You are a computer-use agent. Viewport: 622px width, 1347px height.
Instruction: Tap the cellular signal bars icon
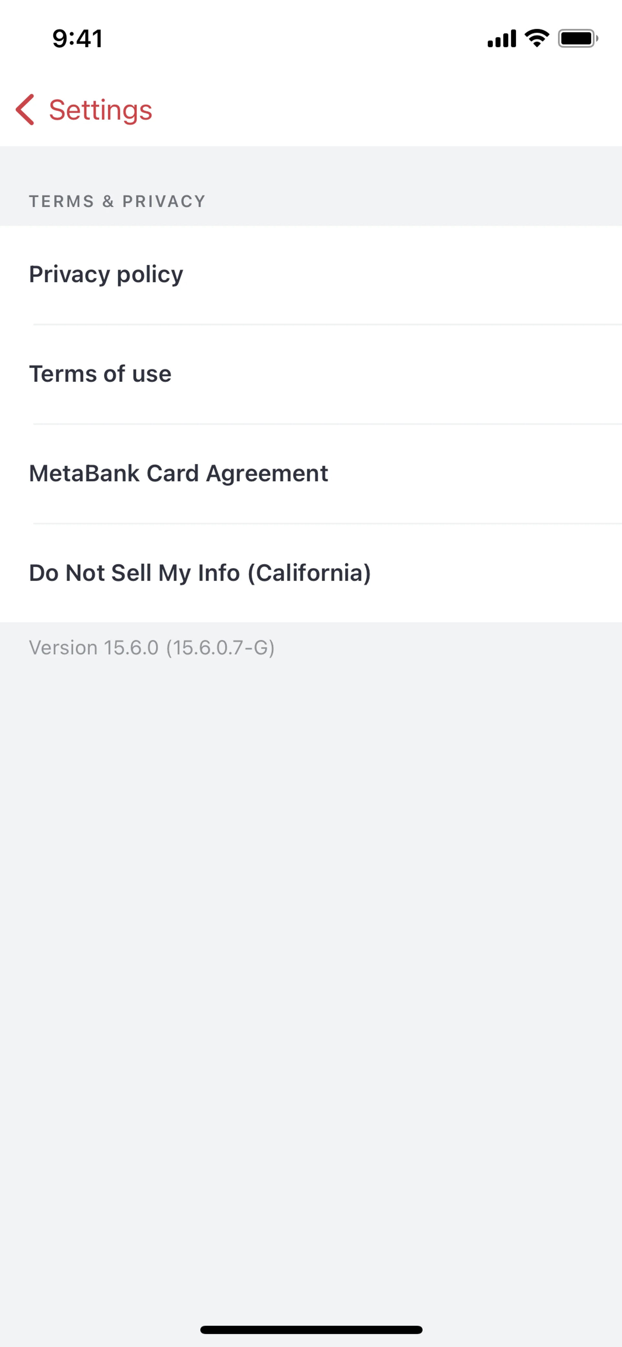coord(501,39)
